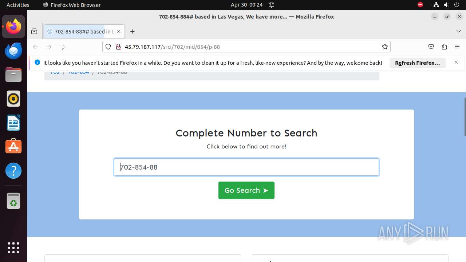Open Firefox View recent browsing button

(x=34, y=32)
